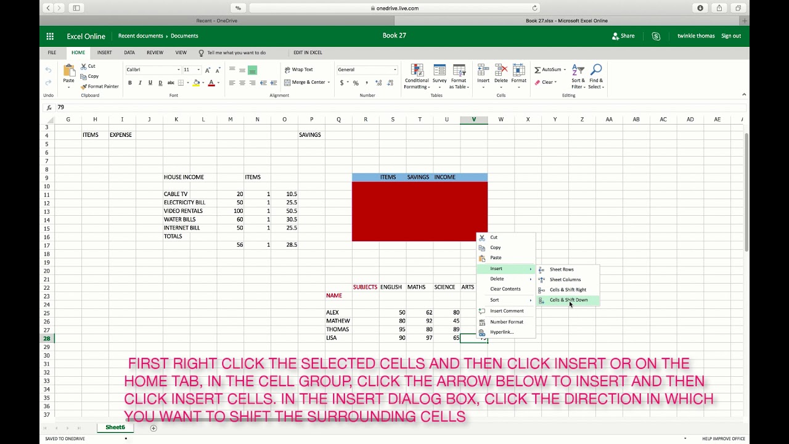The width and height of the screenshot is (789, 444).
Task: Apply cell borders
Action: [x=181, y=83]
